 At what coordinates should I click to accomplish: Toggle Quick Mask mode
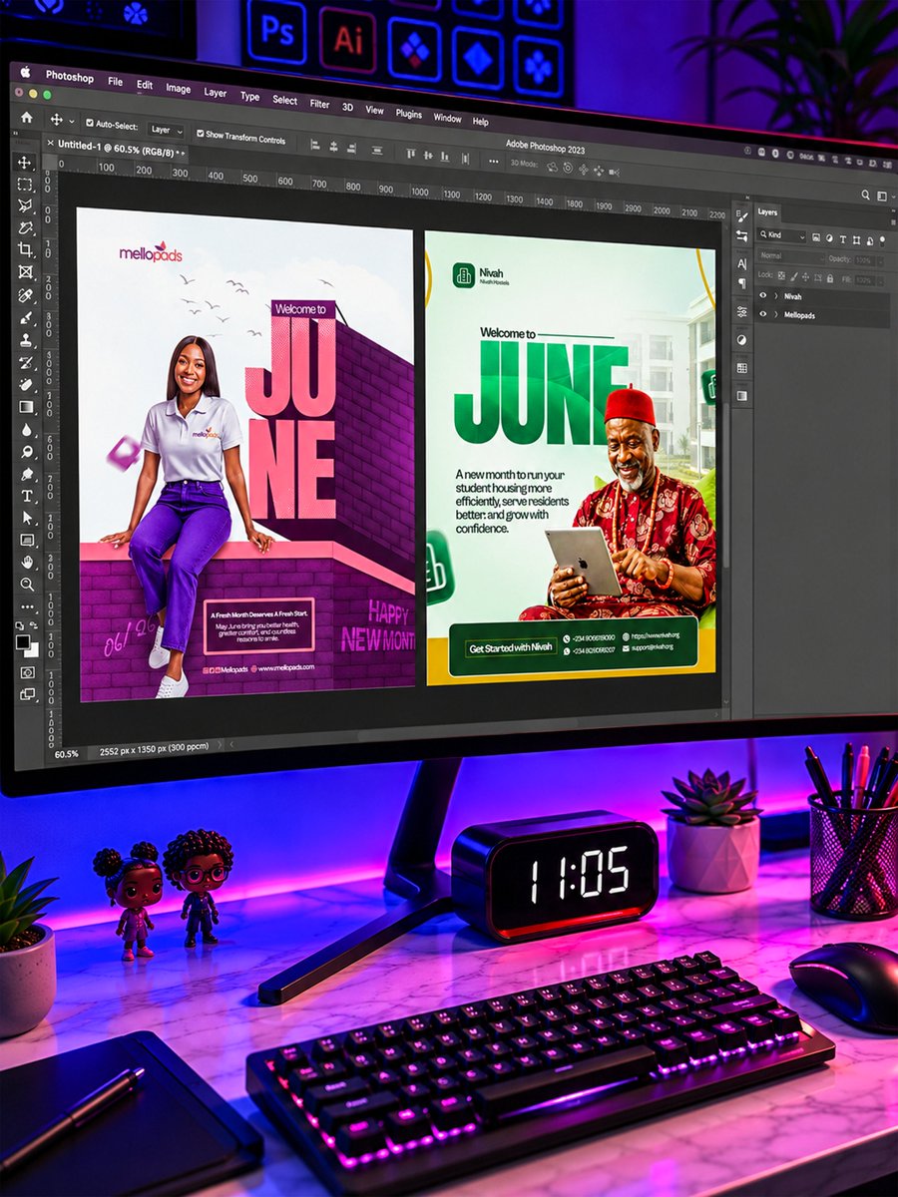pos(27,672)
